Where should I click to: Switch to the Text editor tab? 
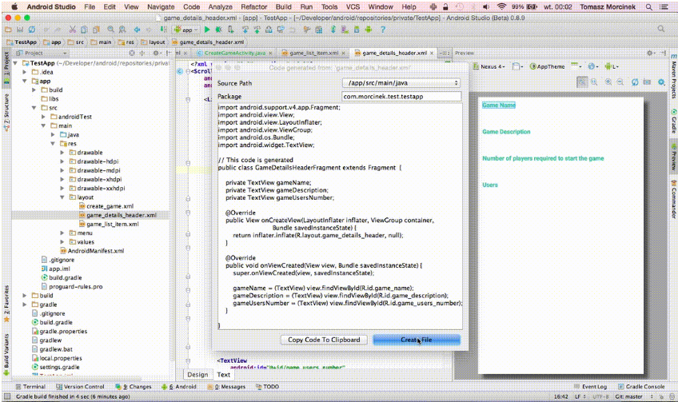point(224,375)
